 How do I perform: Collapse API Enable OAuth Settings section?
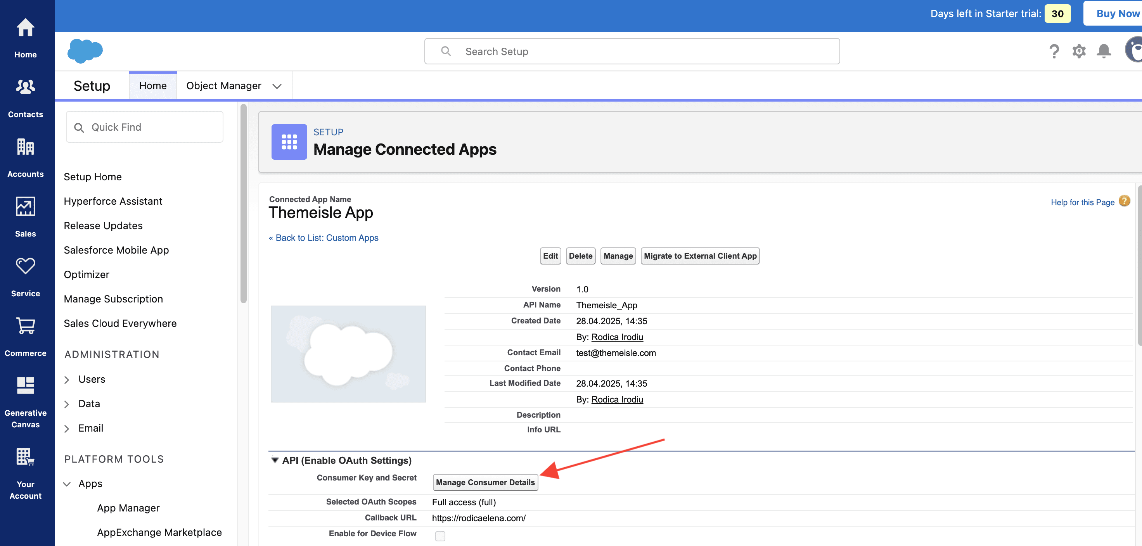coord(275,460)
